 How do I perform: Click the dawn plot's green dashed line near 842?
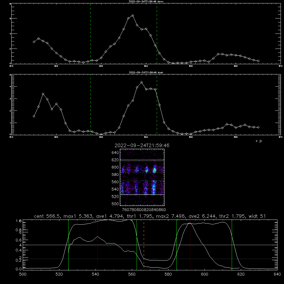click(x=157, y=34)
